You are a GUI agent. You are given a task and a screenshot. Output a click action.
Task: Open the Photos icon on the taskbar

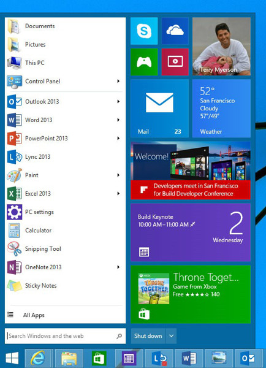[219, 358]
